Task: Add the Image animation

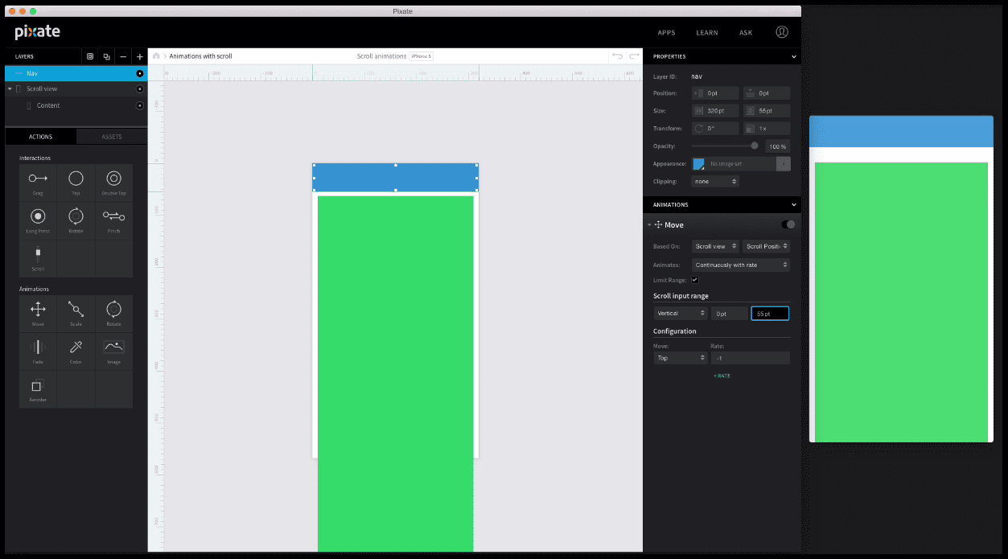Action: click(x=113, y=351)
